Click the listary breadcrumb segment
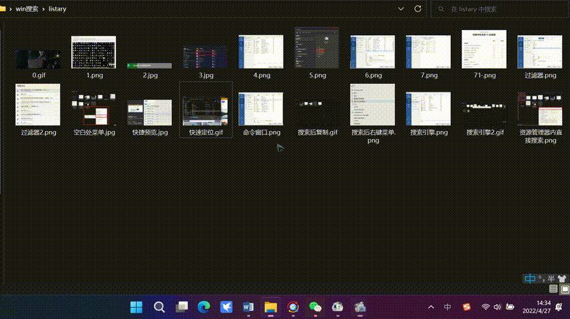570x319 pixels. [x=57, y=9]
